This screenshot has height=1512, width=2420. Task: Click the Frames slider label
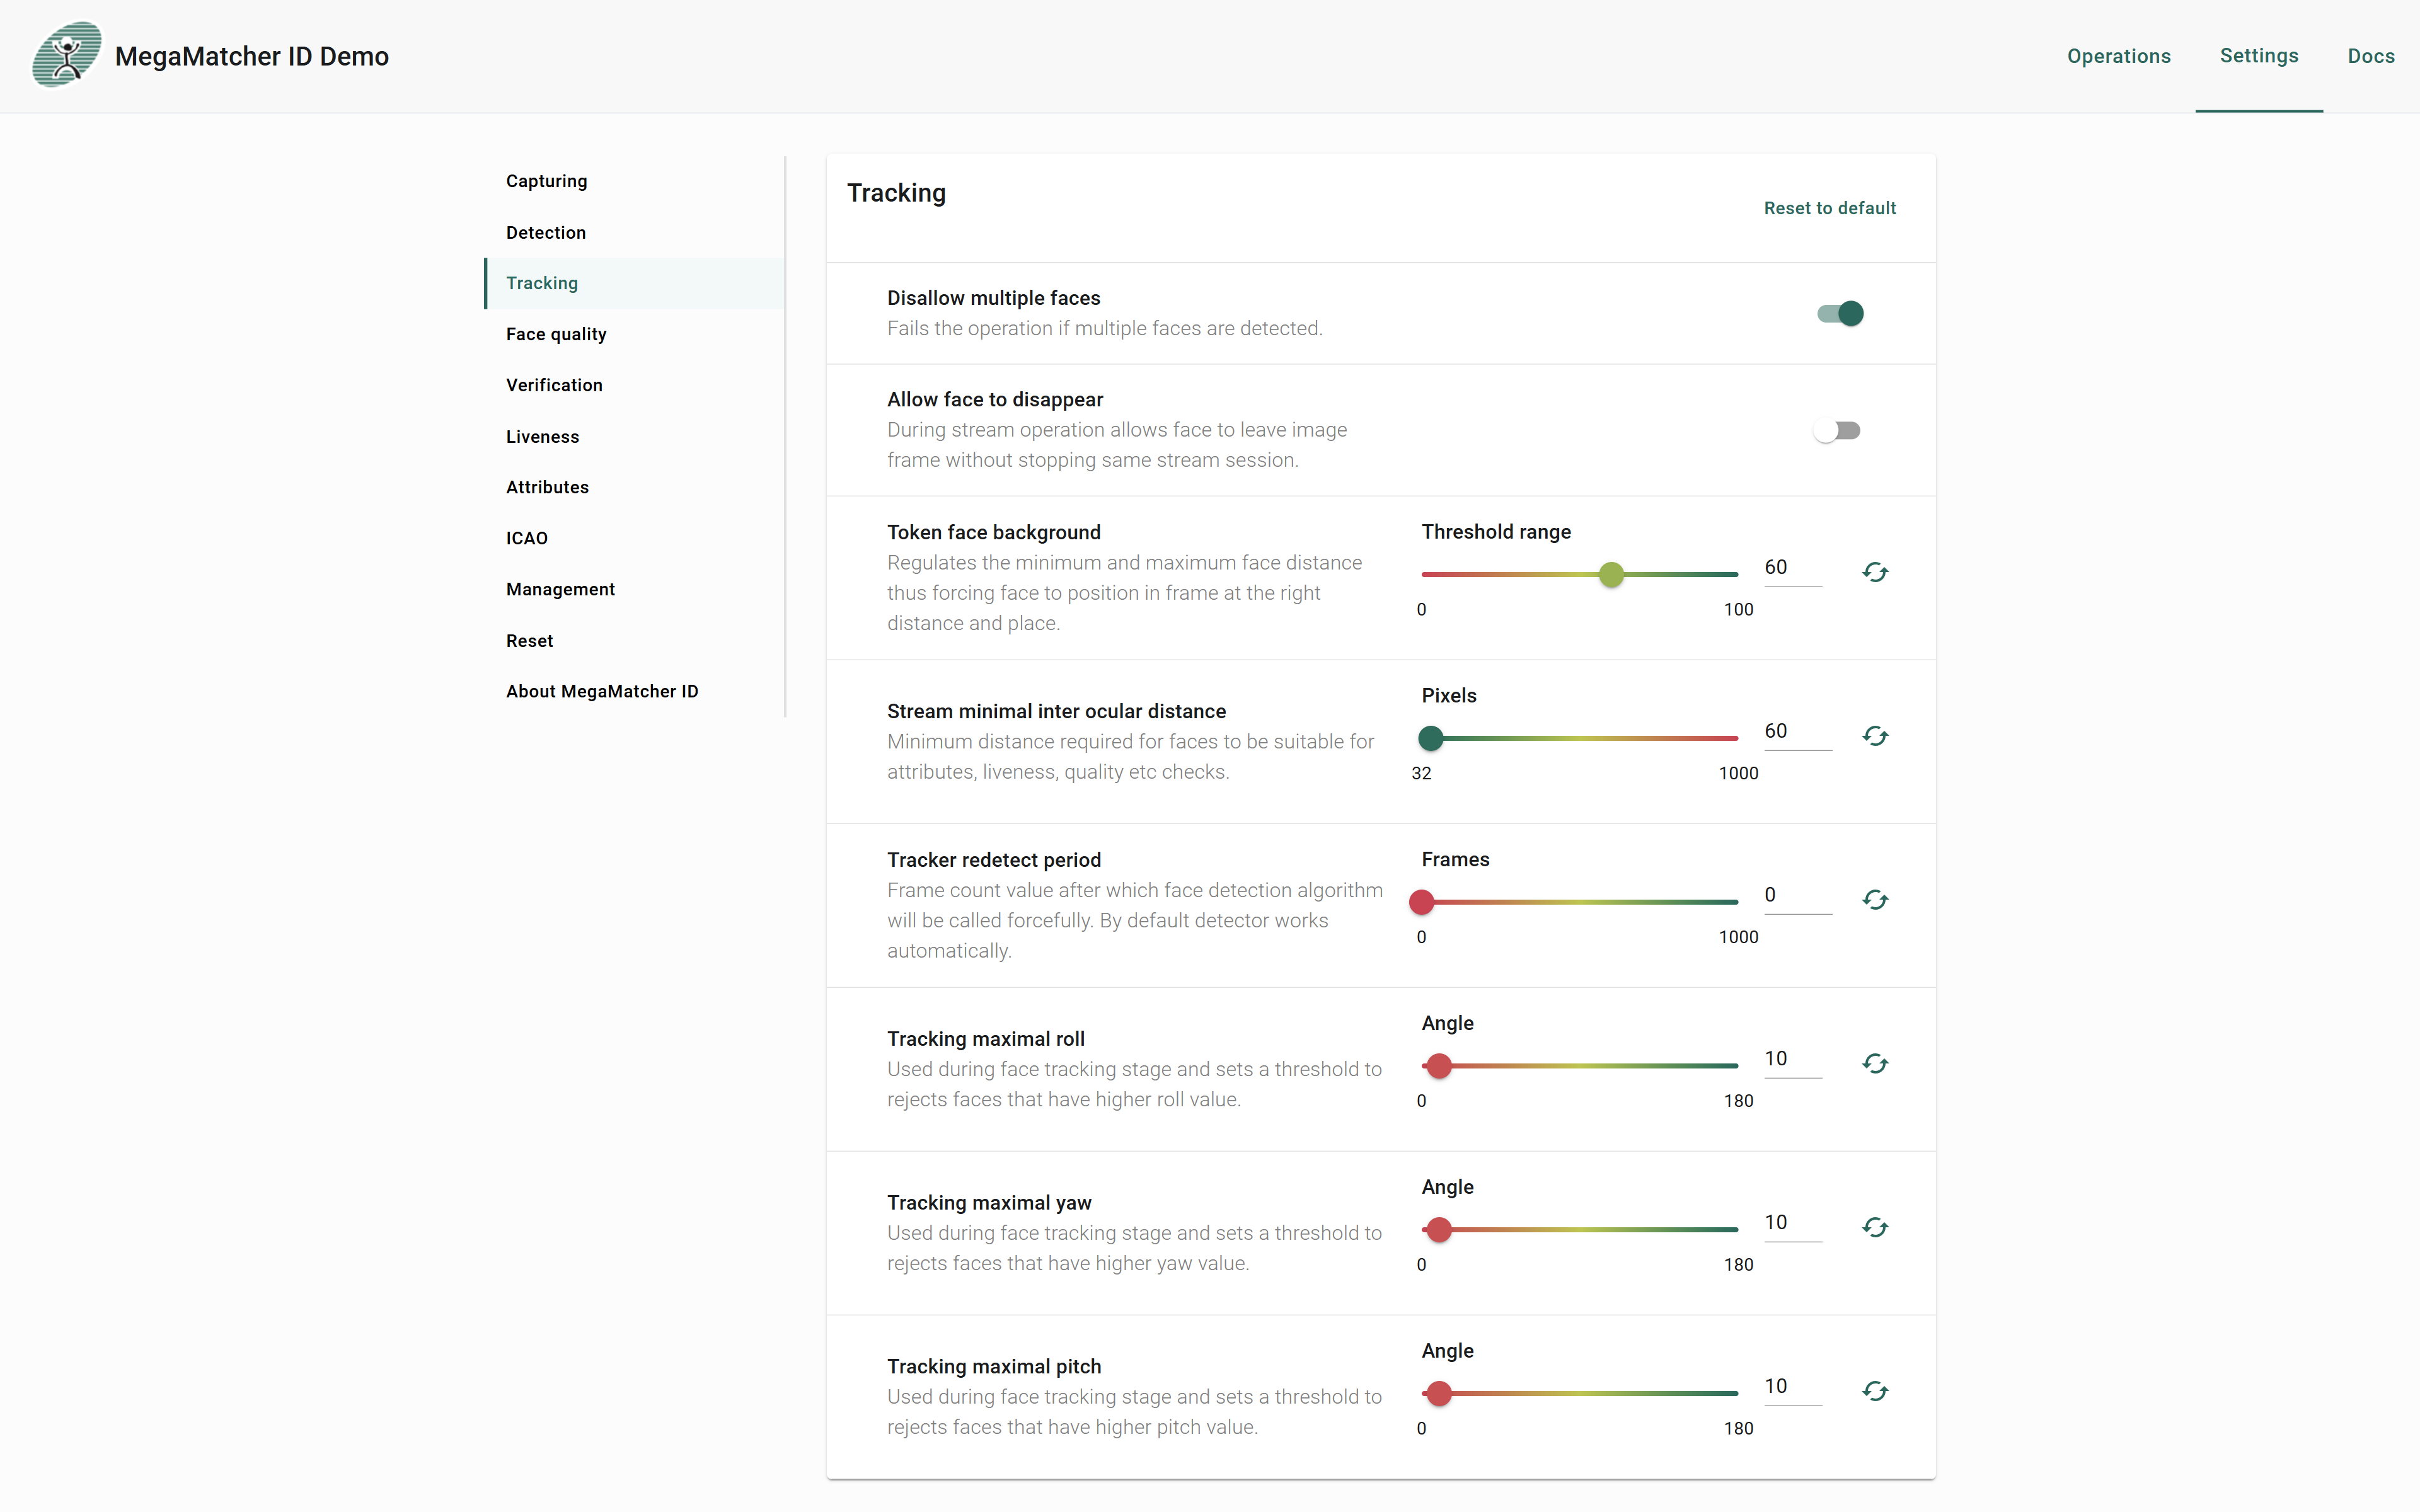point(1455,860)
